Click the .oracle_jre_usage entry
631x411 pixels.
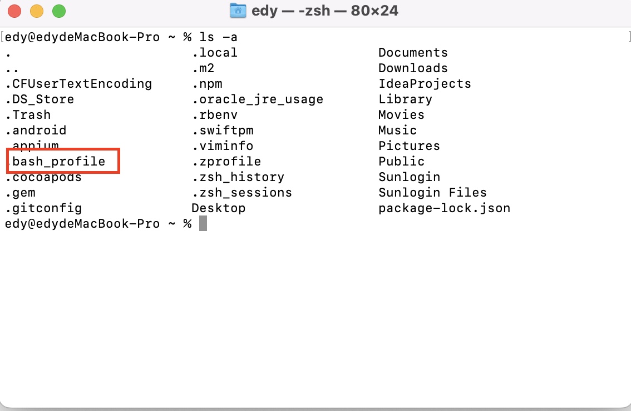coord(258,99)
